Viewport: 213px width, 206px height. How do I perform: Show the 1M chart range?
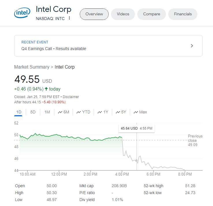point(47,112)
